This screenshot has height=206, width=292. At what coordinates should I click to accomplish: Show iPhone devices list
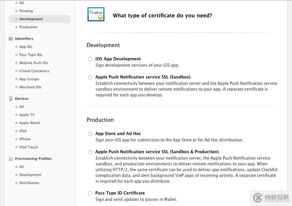[25, 139]
